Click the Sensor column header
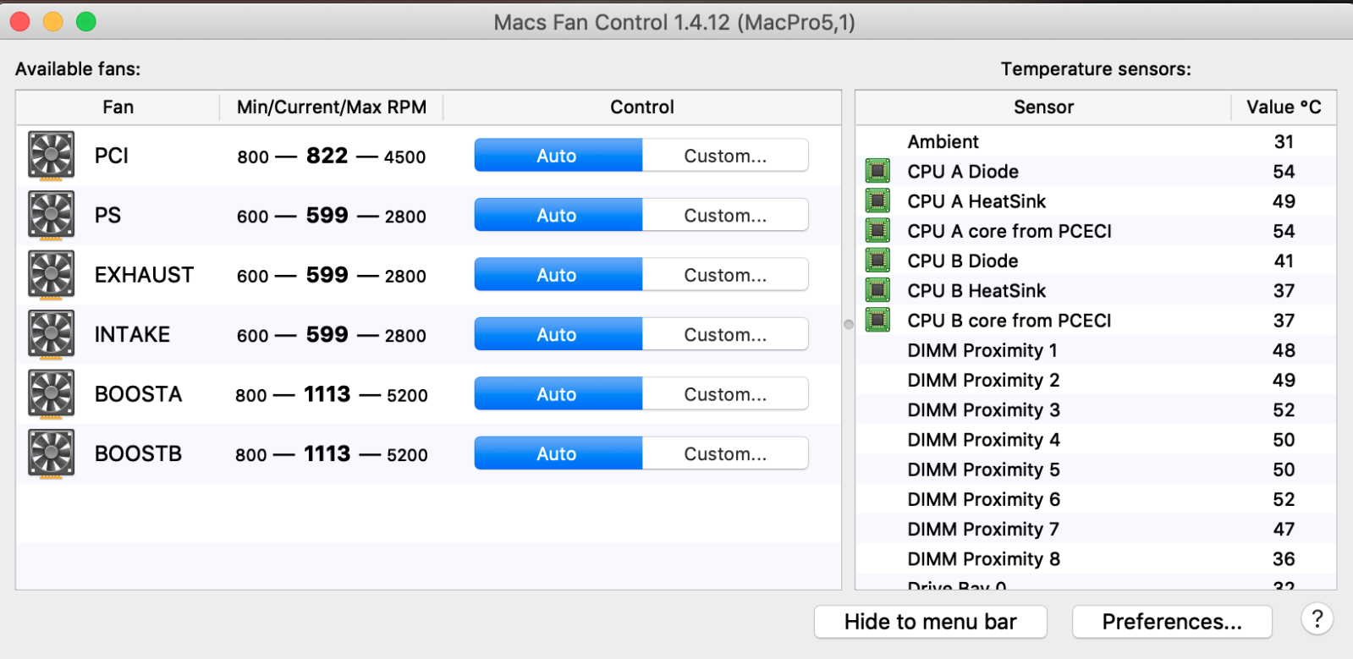The height and width of the screenshot is (659, 1353). click(x=1042, y=107)
